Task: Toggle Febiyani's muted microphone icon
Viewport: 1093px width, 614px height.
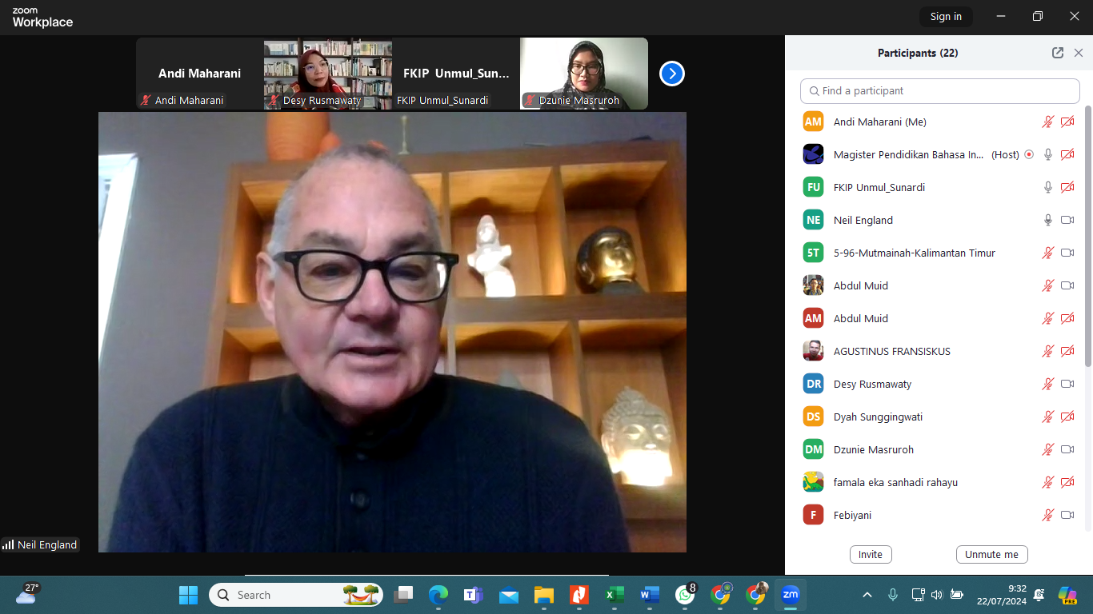Action: click(1047, 515)
